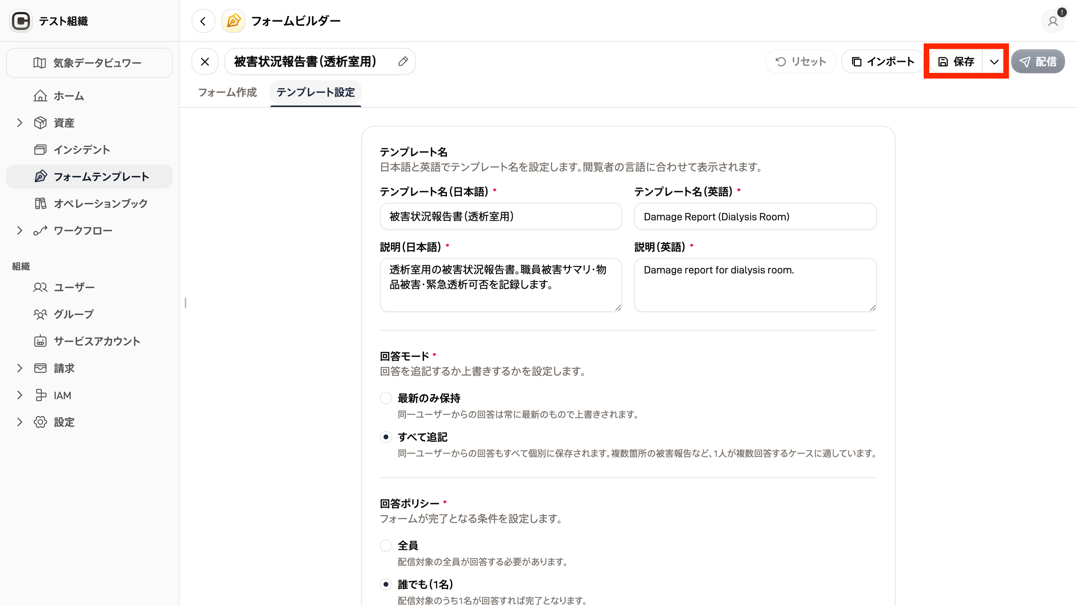Image resolution: width=1077 pixels, height=606 pixels.
Task: Click the 請求 billing card icon
Action: tap(40, 368)
